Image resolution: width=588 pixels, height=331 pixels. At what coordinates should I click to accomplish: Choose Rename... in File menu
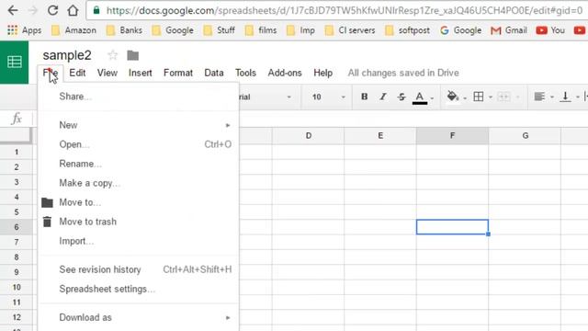pyautogui.click(x=138, y=164)
